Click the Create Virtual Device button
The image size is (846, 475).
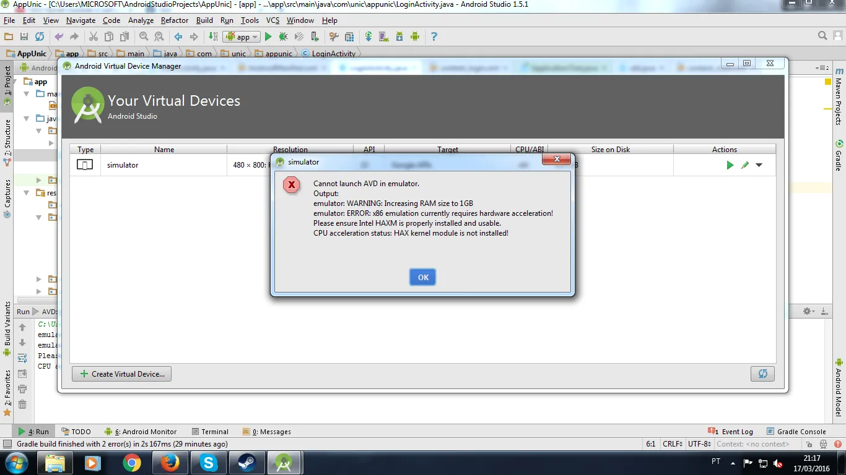(122, 374)
